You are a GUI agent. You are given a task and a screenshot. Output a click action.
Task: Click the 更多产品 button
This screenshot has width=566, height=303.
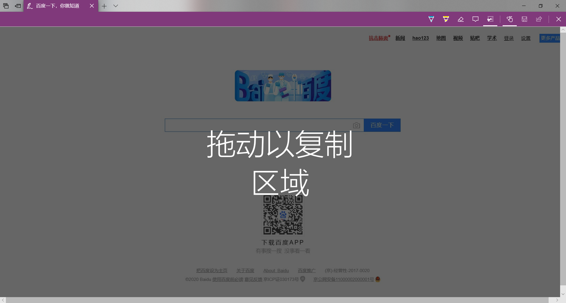[x=550, y=38]
